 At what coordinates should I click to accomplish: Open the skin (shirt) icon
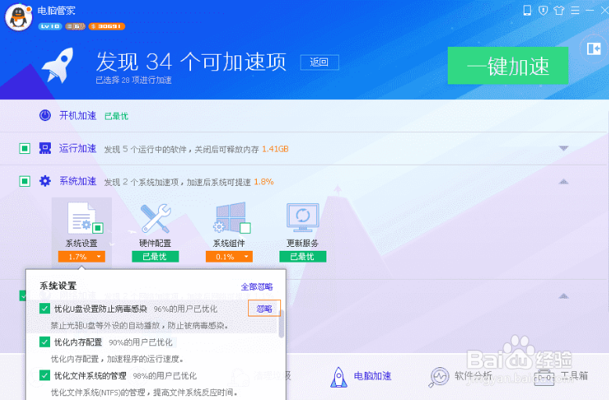coord(559,10)
